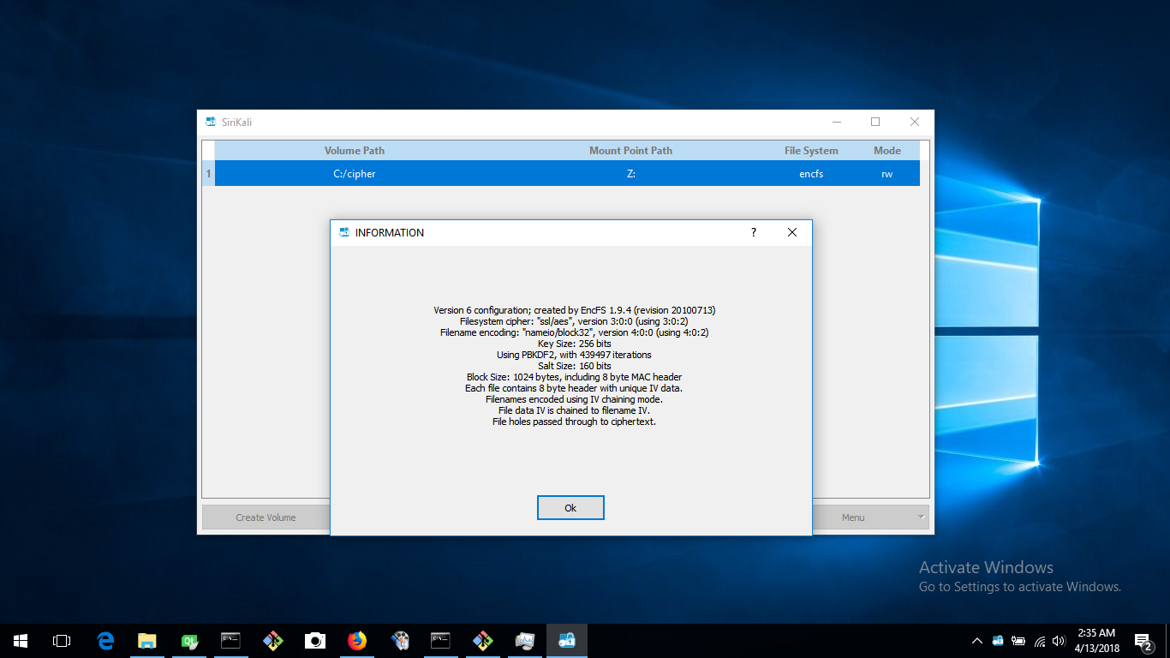Click the SiriKali icon on the taskbar

click(x=566, y=640)
